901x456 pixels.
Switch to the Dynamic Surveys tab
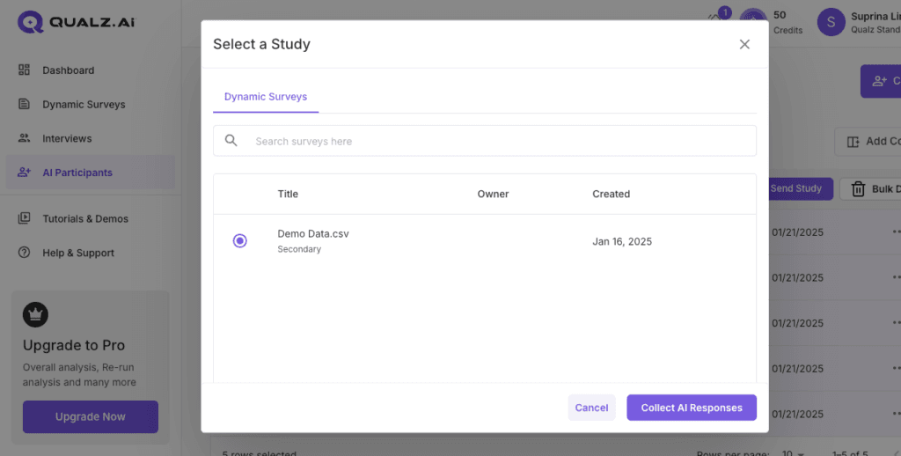click(266, 97)
